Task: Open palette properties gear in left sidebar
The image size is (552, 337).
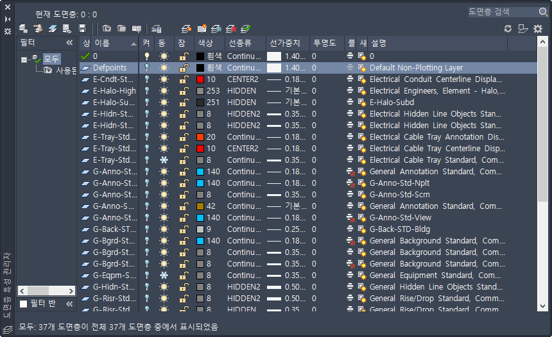Action: 8,31
